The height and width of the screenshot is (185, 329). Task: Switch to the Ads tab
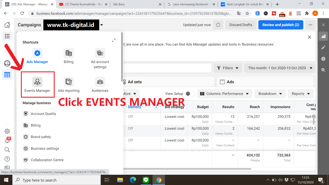point(230,82)
